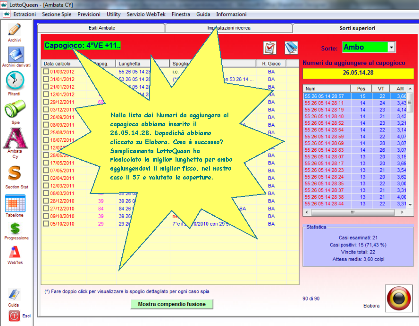The height and width of the screenshot is (326, 419).
Task: Select row 55 26 05 14 28 57
Action: coord(355,96)
